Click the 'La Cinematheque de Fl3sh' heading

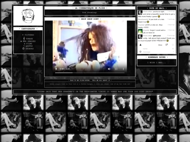[x=90, y=8]
